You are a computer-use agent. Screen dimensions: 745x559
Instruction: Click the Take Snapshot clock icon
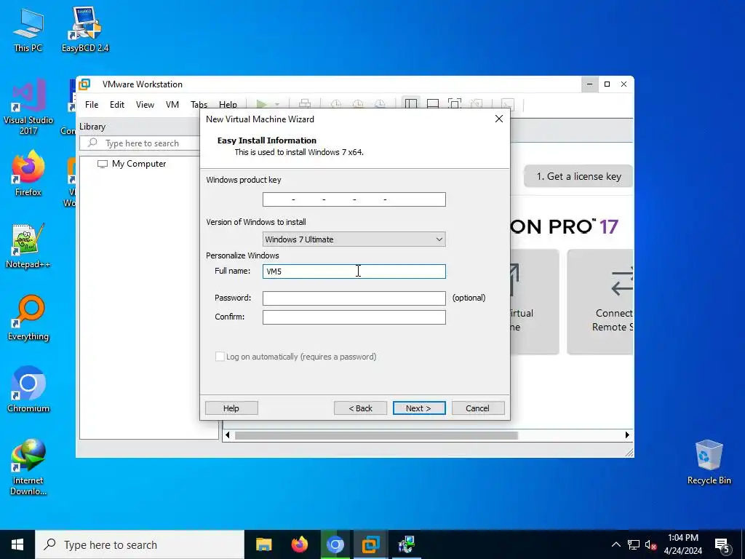coord(336,104)
